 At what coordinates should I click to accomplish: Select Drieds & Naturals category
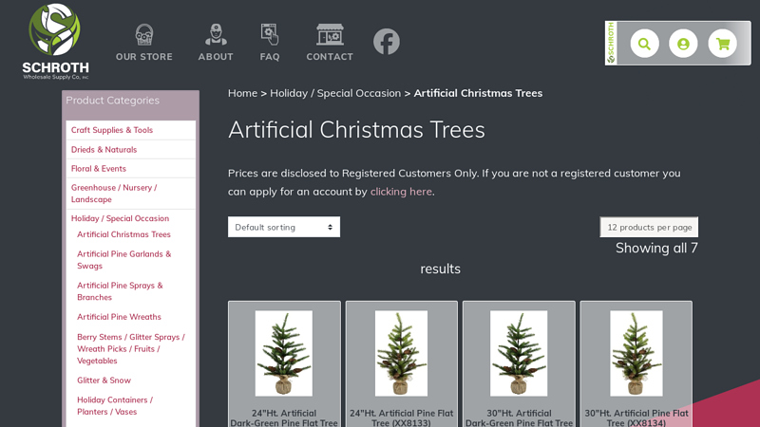tap(104, 150)
